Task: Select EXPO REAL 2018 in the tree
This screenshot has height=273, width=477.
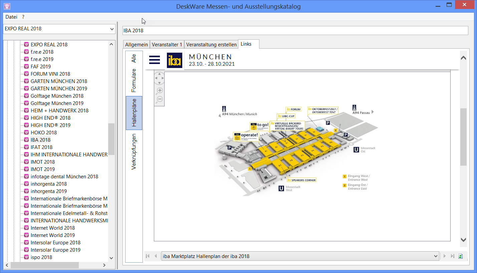Action: 49,44
